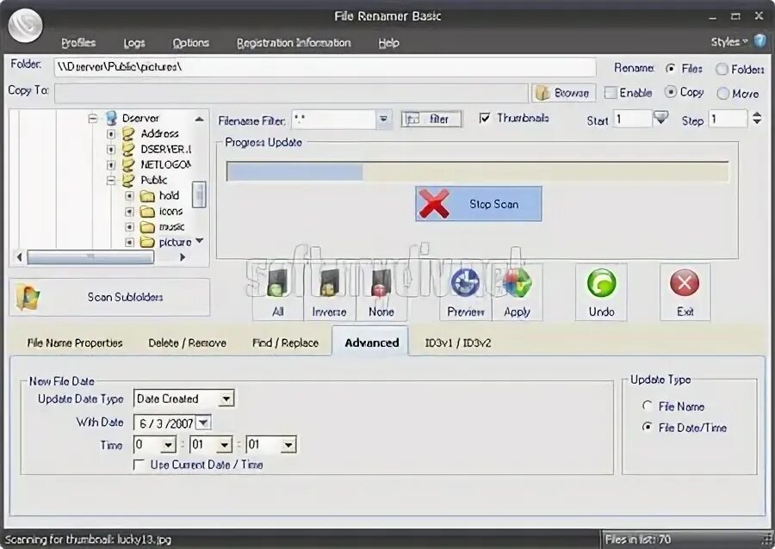The width and height of the screenshot is (775, 549).
Task: Select the Address shared folder icon
Action: click(x=128, y=133)
